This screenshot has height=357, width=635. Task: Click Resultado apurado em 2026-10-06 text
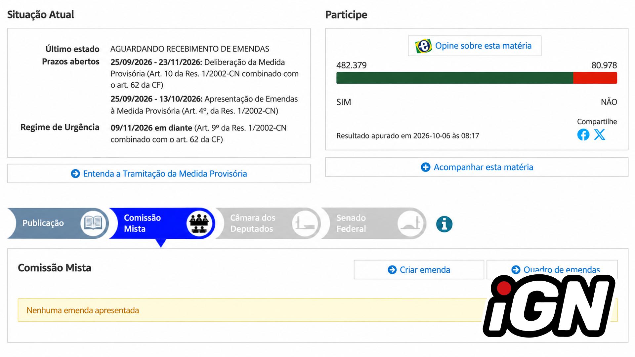pos(407,136)
